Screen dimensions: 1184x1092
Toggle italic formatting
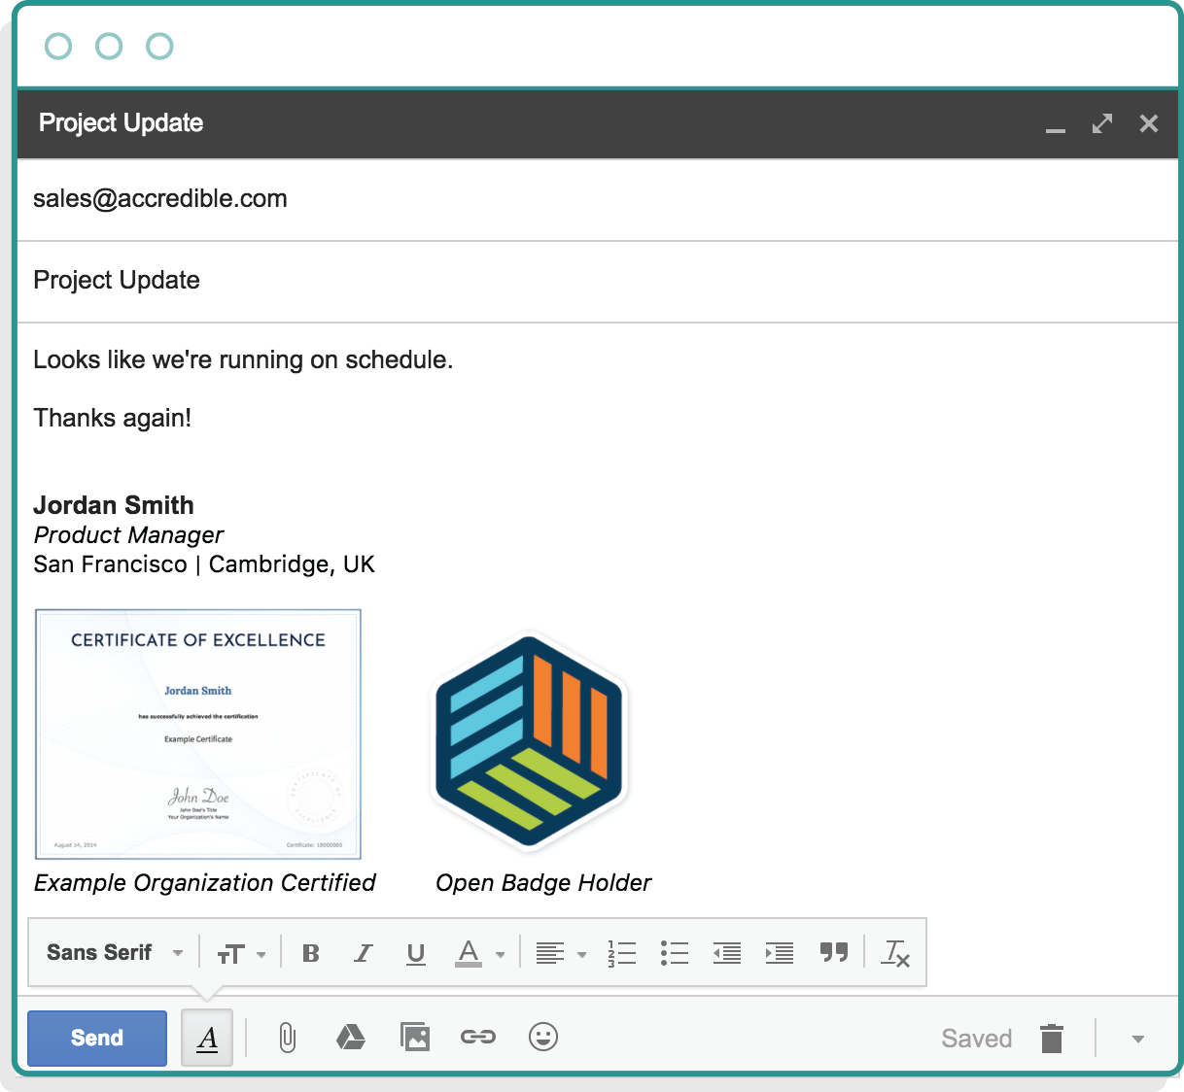coord(363,953)
